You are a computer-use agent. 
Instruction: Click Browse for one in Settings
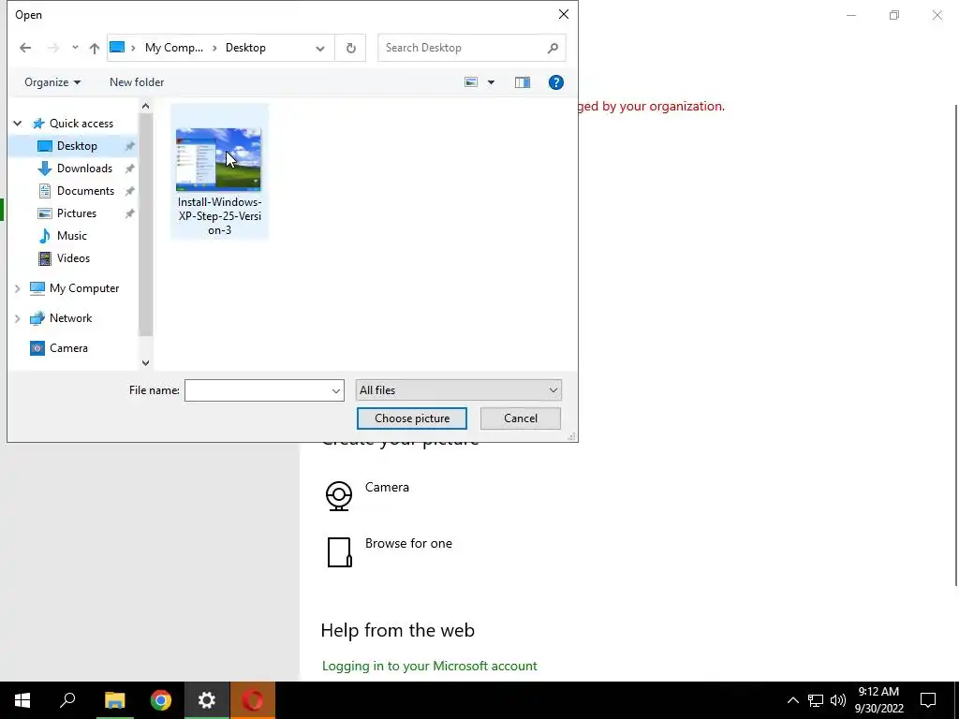(389, 551)
